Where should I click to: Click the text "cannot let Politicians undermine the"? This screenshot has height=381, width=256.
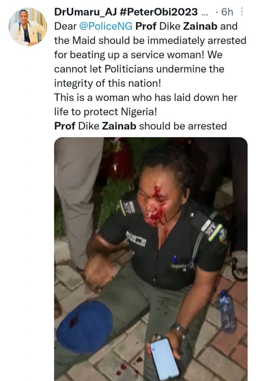click(139, 69)
